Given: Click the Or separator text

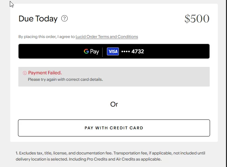Looking at the screenshot, I should (x=114, y=104).
